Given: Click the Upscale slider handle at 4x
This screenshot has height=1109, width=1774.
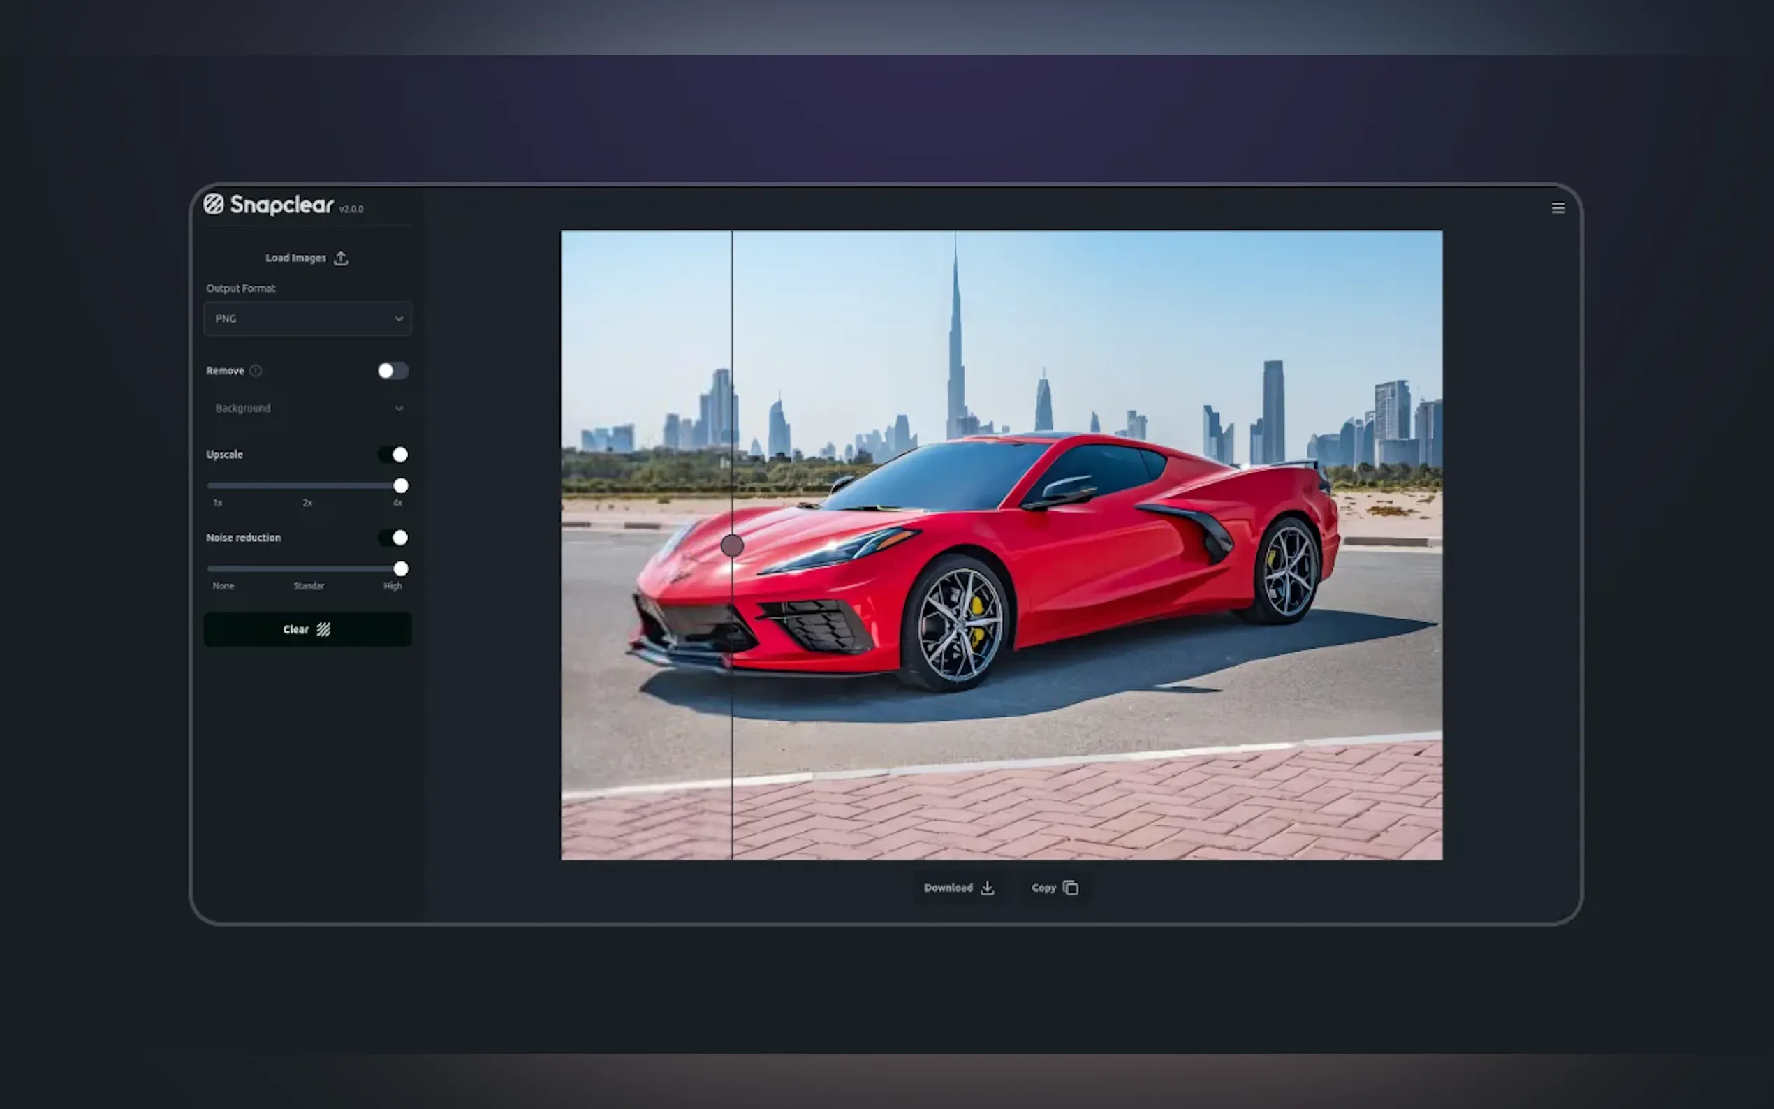Looking at the screenshot, I should point(400,485).
